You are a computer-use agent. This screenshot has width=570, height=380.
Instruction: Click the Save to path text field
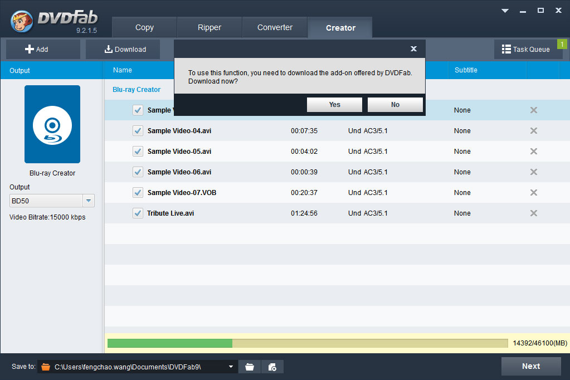click(x=138, y=367)
